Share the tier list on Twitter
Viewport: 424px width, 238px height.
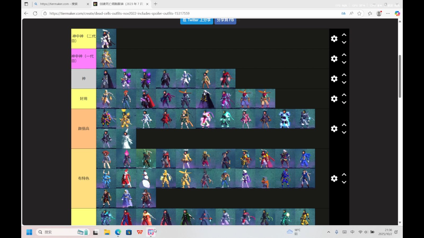pos(197,20)
